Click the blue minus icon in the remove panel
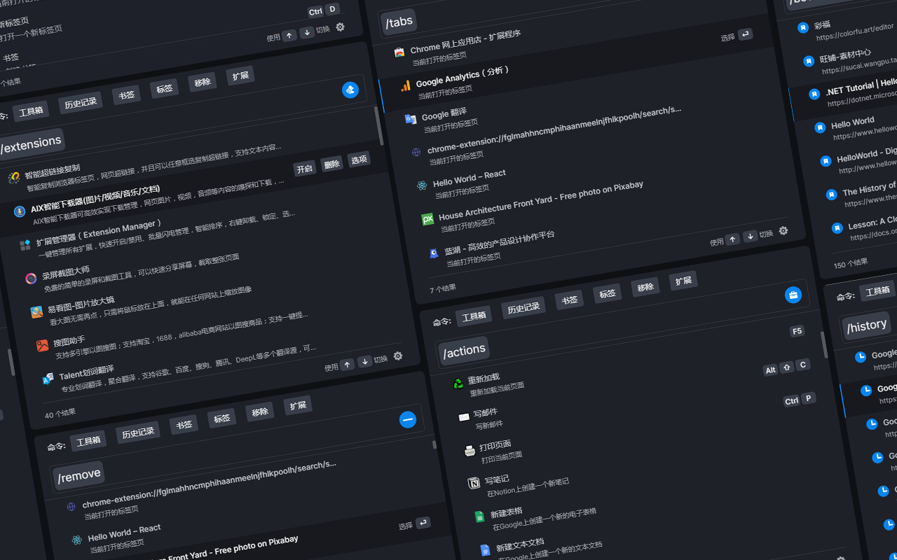The image size is (897, 560). point(408,419)
